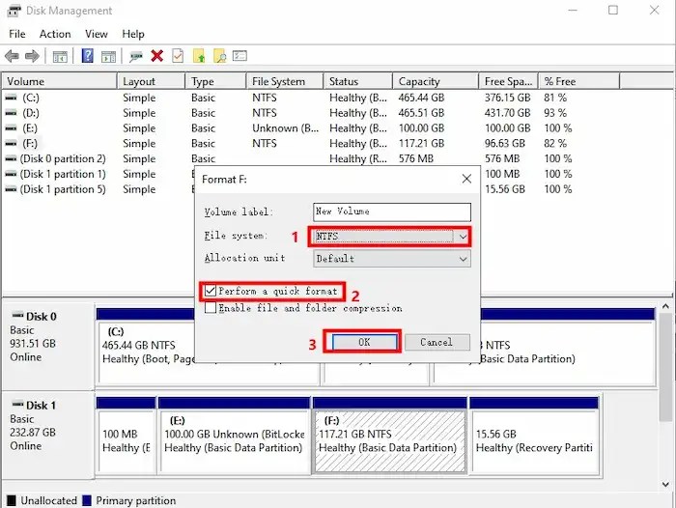The image size is (676, 508).
Task: Click the 576 MB capacity cell
Action: (x=415, y=158)
